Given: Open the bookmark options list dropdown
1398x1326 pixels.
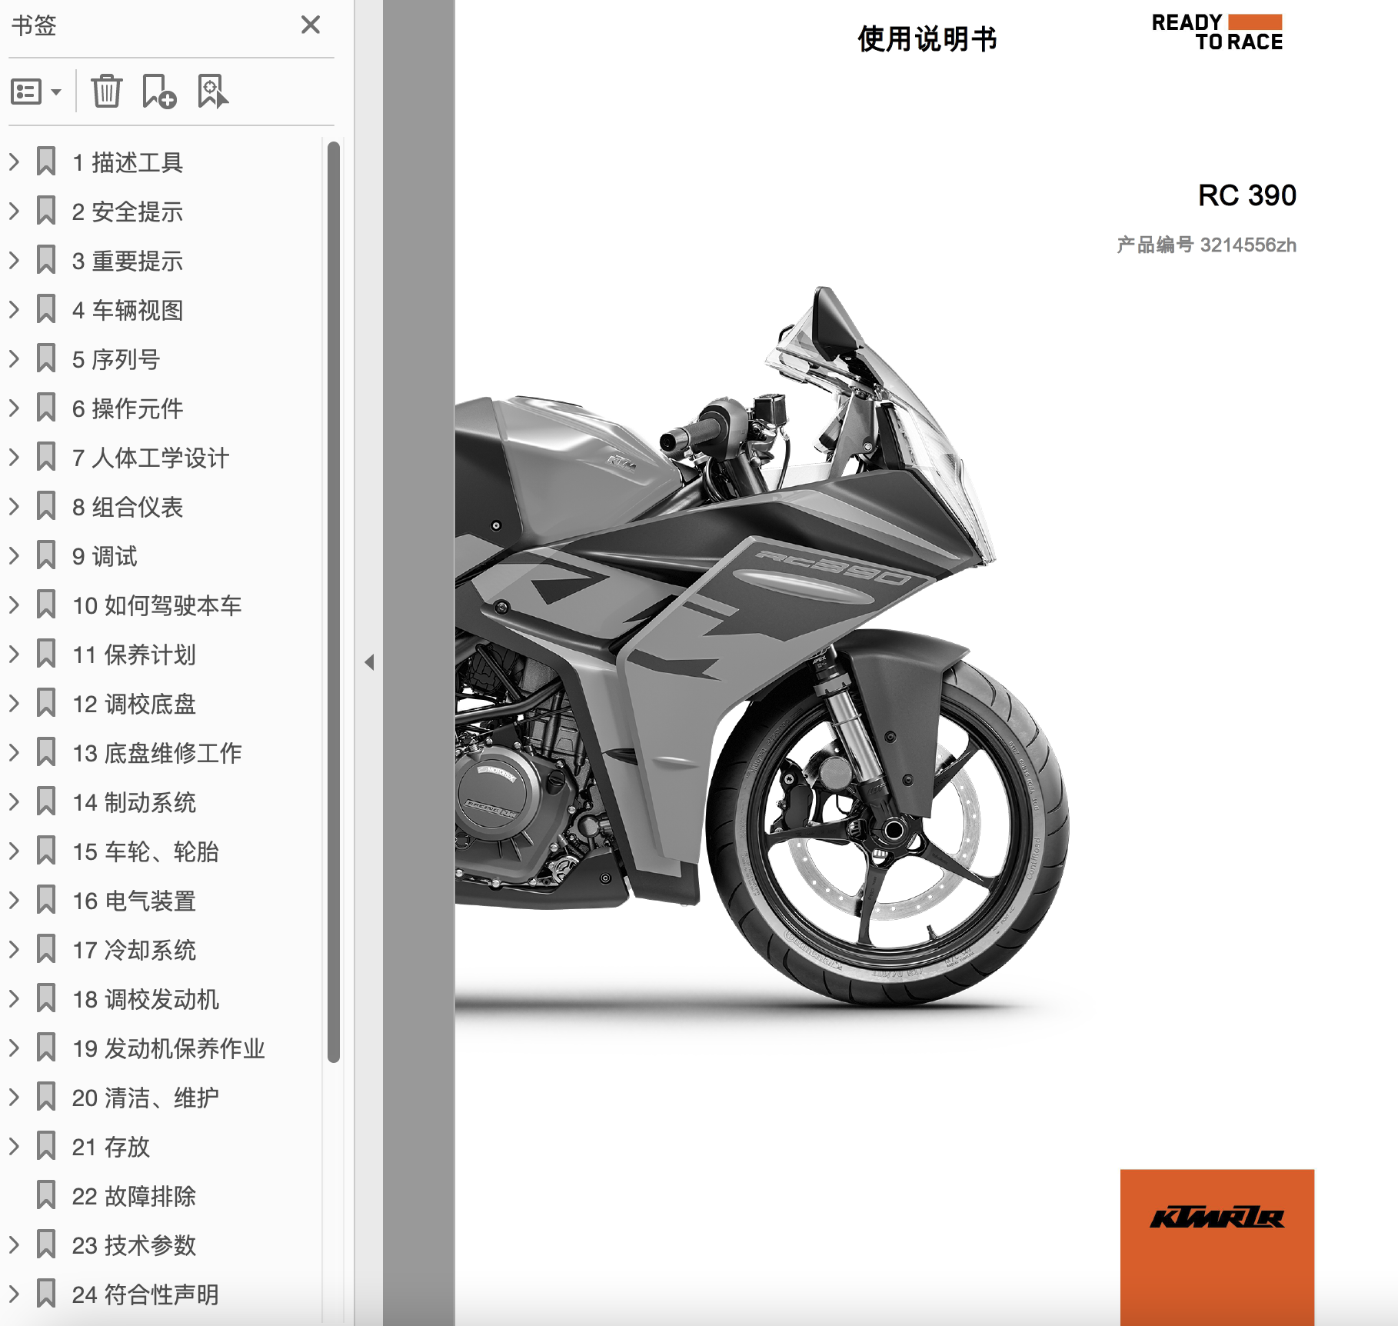Looking at the screenshot, I should (x=36, y=92).
